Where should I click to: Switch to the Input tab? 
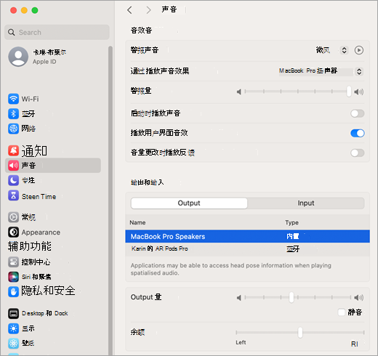click(x=306, y=203)
